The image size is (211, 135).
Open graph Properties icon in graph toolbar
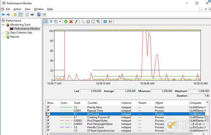coord(93,21)
